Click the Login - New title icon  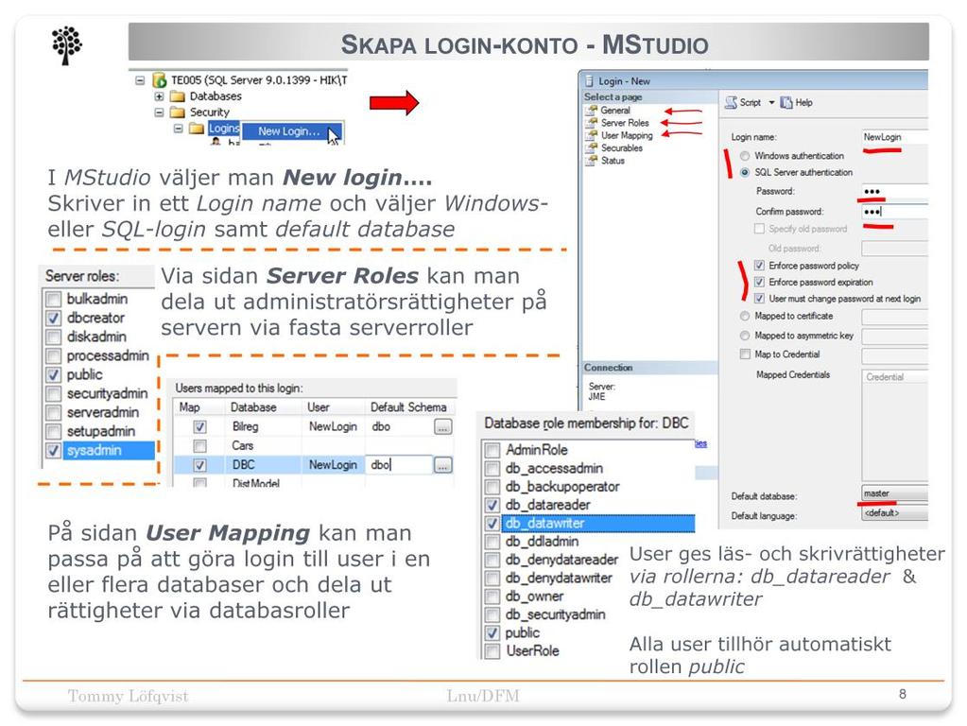click(589, 80)
